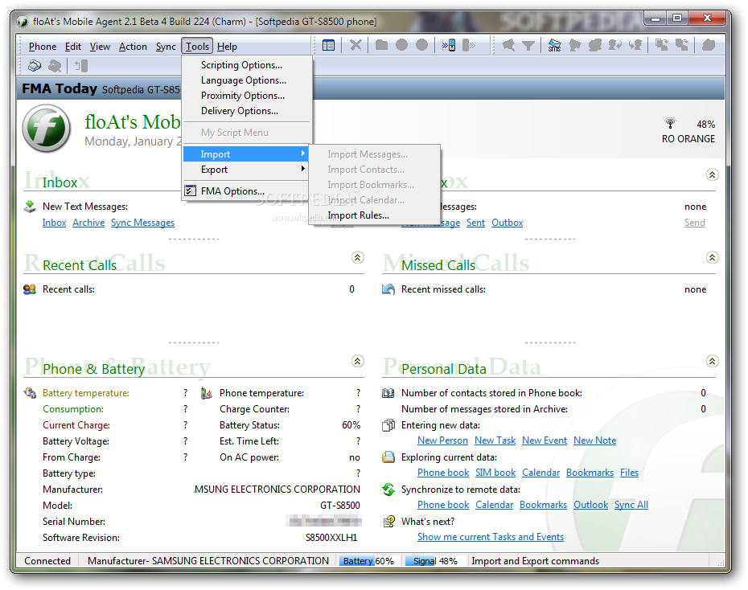Click the New Person link
Viewport: 748px width, 590px height.
click(x=442, y=440)
